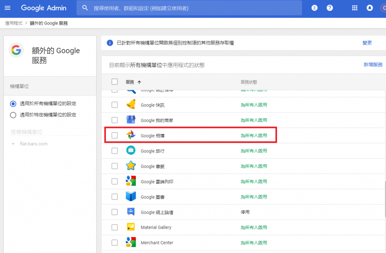Click the Google 網上論壇 icon
Image resolution: width=386 pixels, height=253 pixels.
coord(131,211)
